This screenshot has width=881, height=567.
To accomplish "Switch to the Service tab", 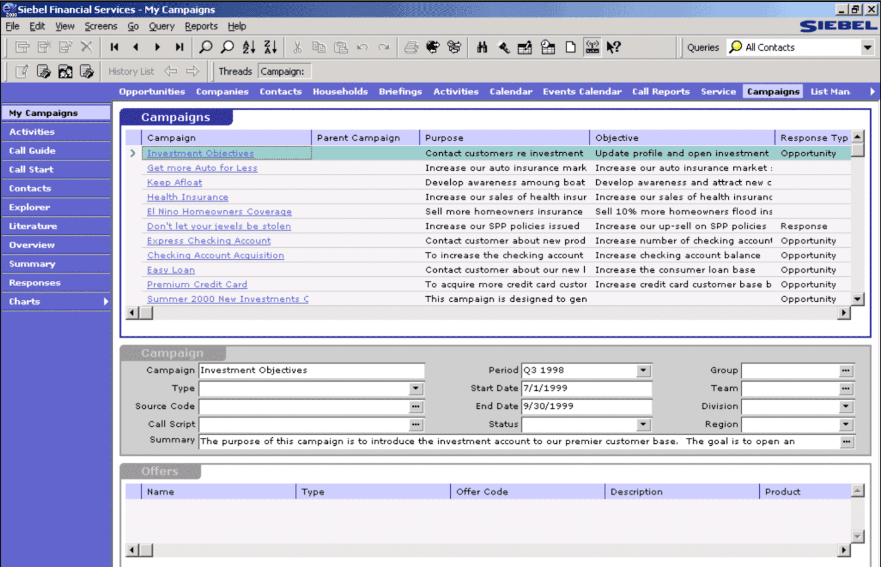I will point(719,91).
